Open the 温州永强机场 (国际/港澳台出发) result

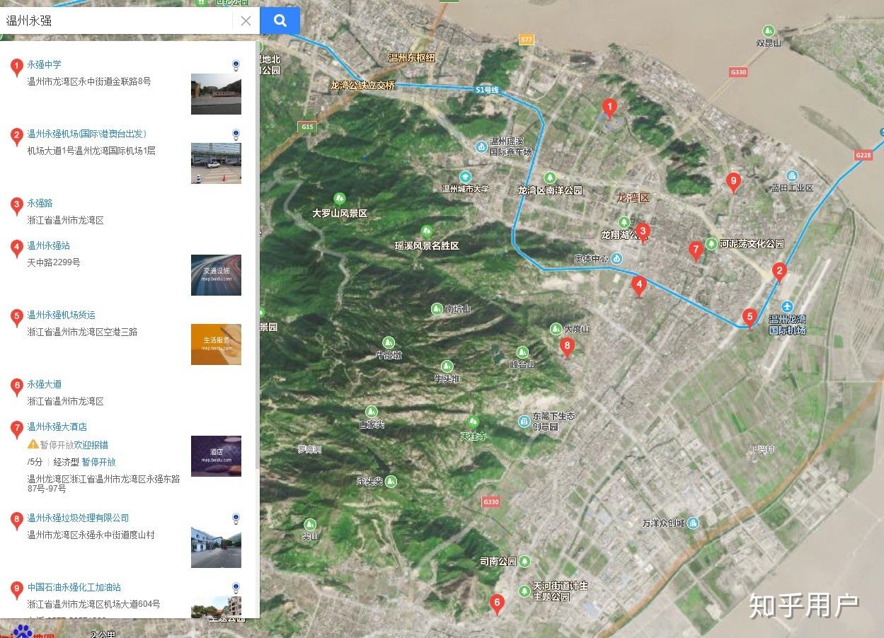[x=86, y=134]
